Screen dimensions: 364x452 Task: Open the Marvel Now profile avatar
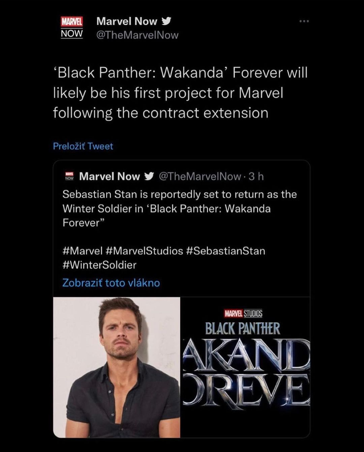tap(72, 28)
